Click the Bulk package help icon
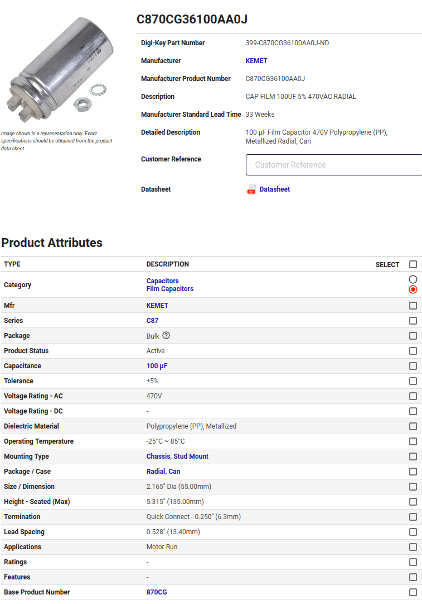Image resolution: width=422 pixels, height=604 pixels. tap(166, 335)
